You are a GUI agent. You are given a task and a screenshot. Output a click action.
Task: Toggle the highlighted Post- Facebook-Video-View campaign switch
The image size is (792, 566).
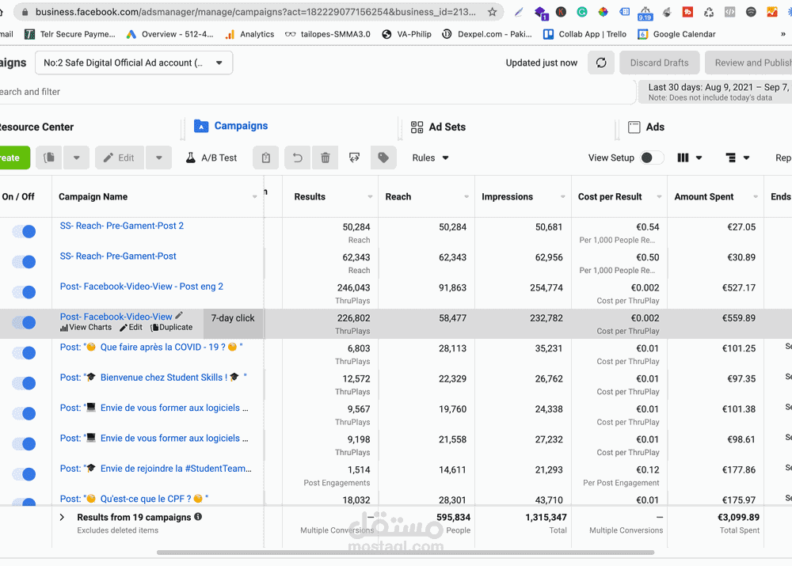[x=25, y=322]
